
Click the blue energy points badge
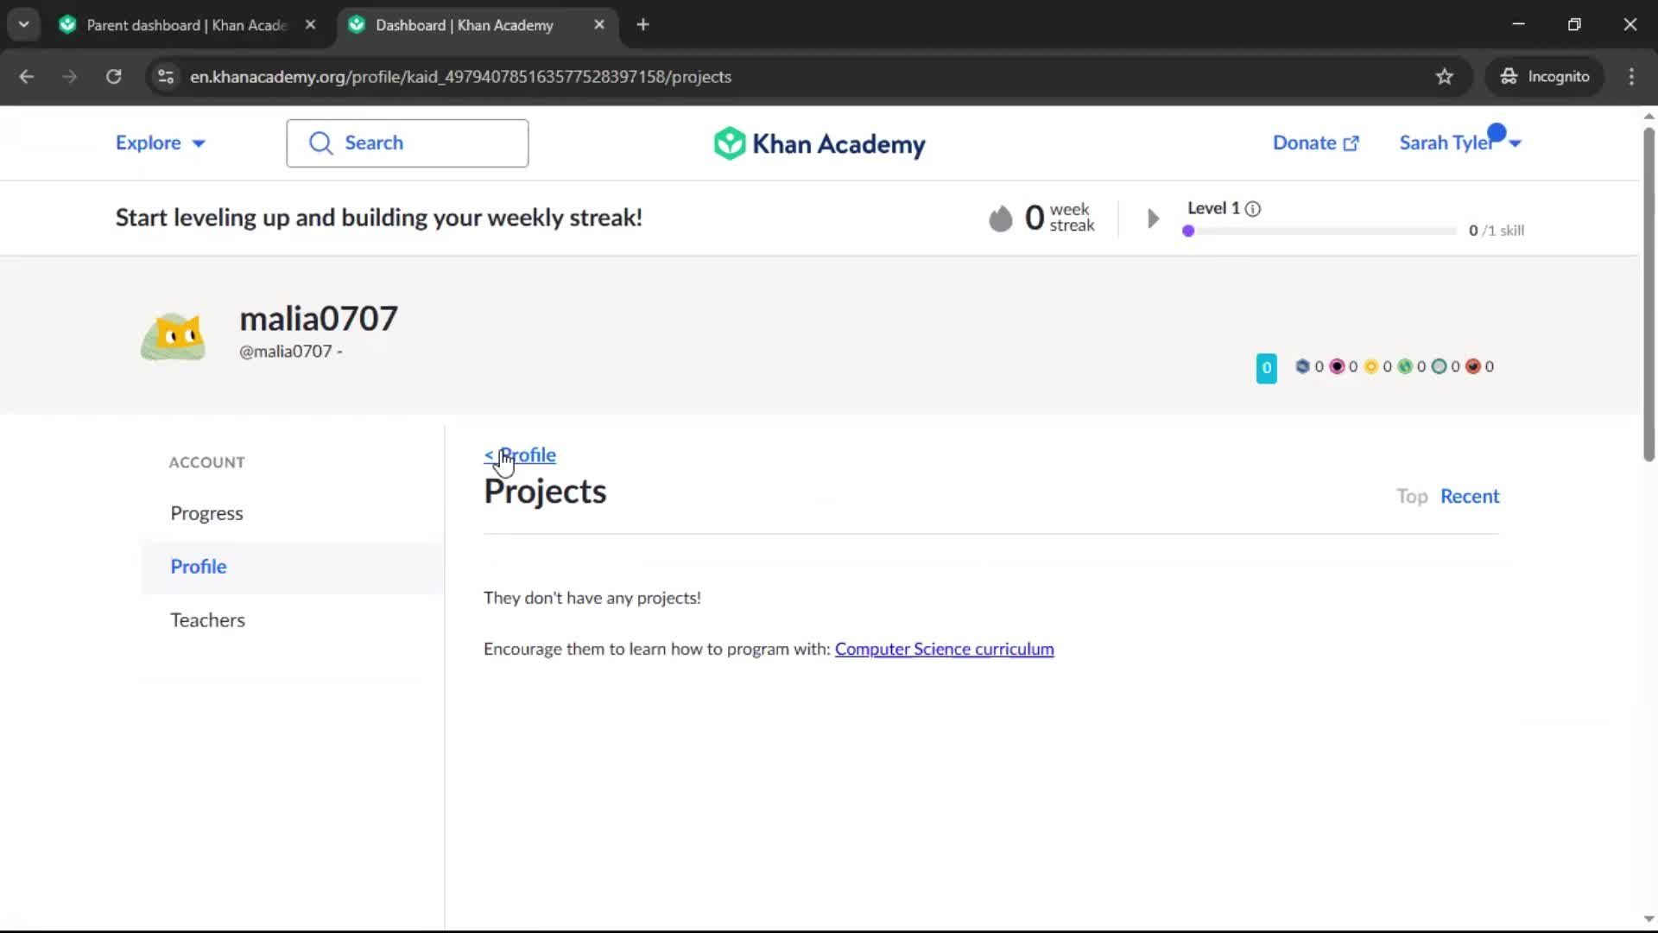pyautogui.click(x=1266, y=368)
